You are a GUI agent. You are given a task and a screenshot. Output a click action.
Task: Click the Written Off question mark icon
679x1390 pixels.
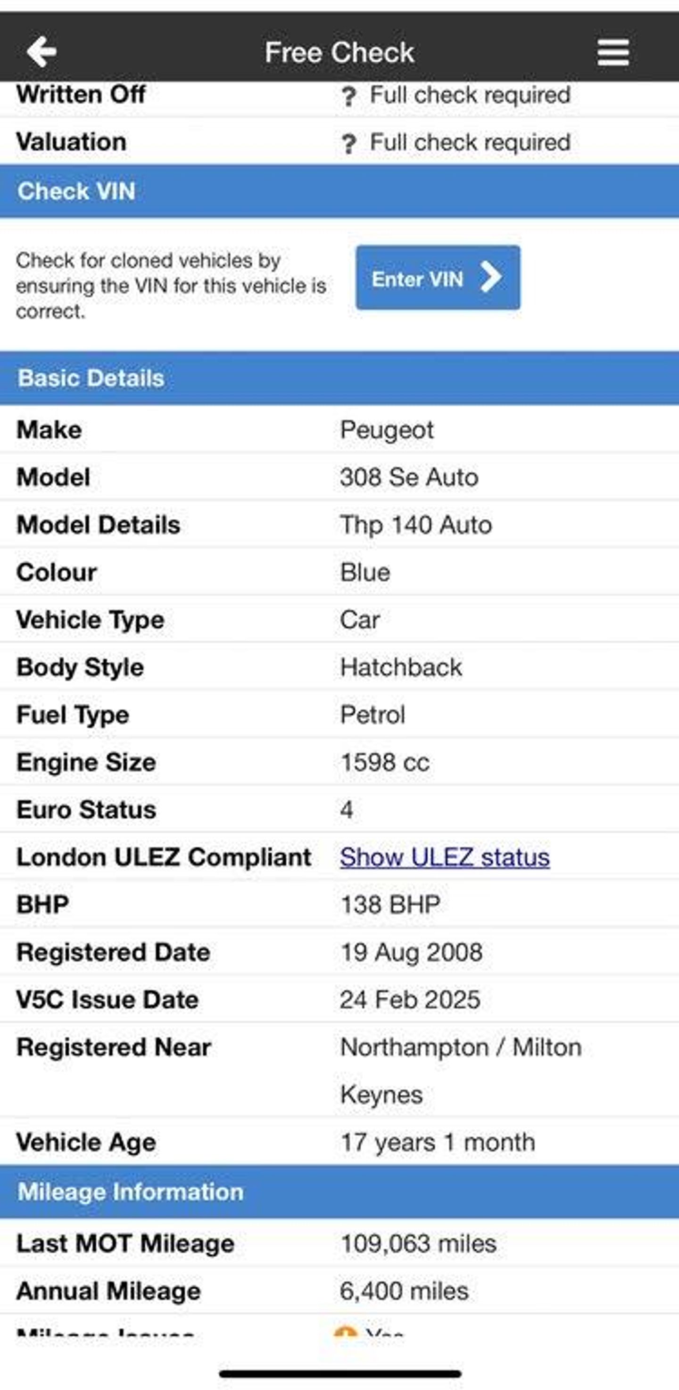click(x=348, y=97)
